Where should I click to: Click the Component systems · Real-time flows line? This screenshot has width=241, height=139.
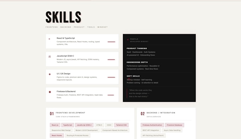pos(142,69)
